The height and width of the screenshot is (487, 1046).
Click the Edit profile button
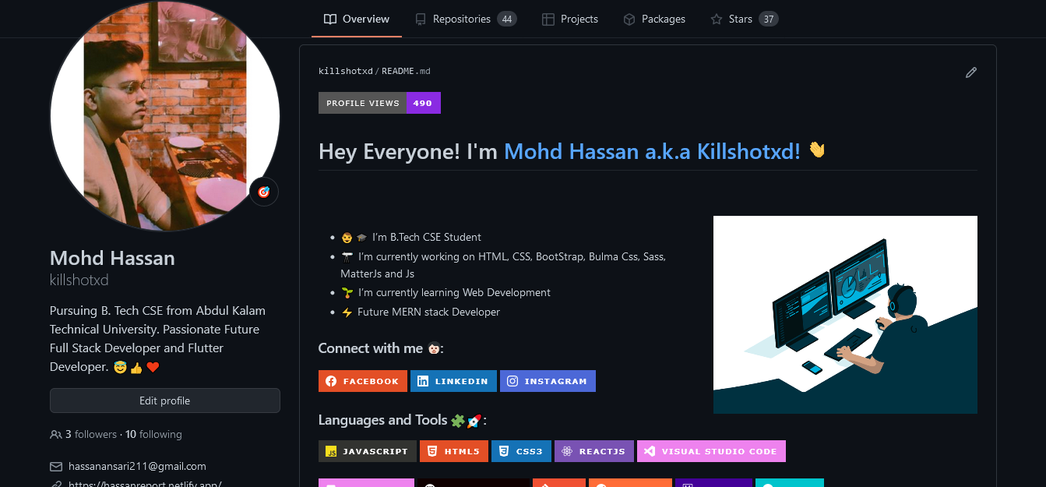click(165, 401)
